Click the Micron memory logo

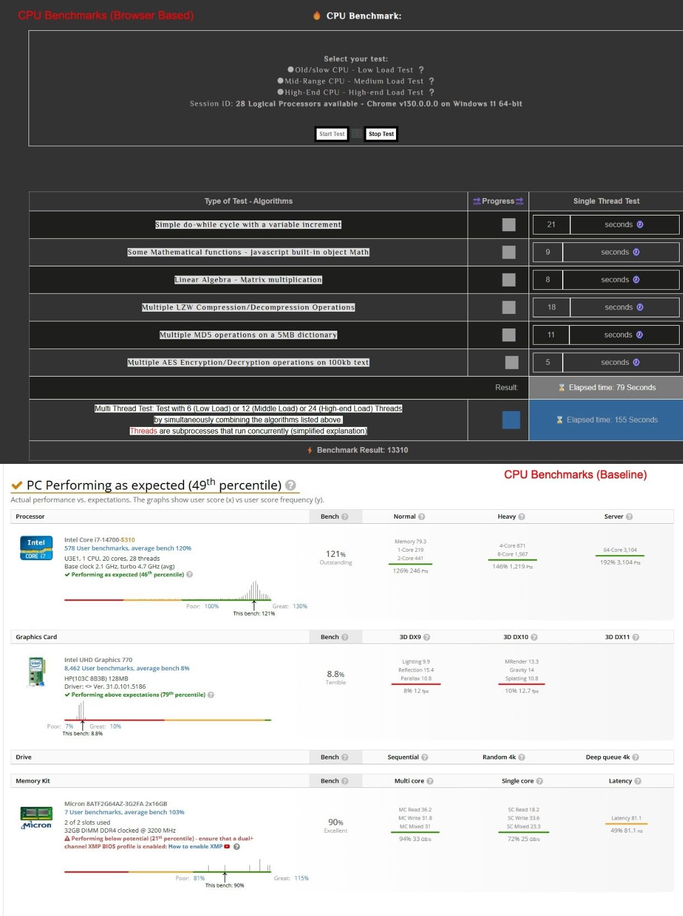pos(36,818)
